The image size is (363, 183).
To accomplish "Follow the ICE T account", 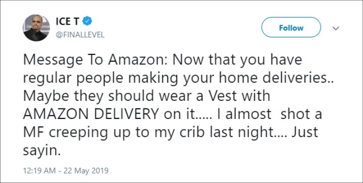I will [x=291, y=27].
